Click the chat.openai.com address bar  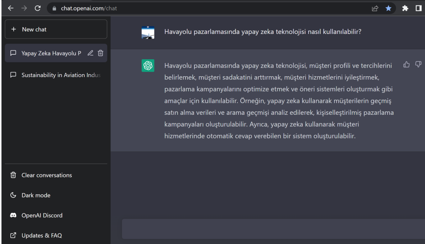pos(211,8)
